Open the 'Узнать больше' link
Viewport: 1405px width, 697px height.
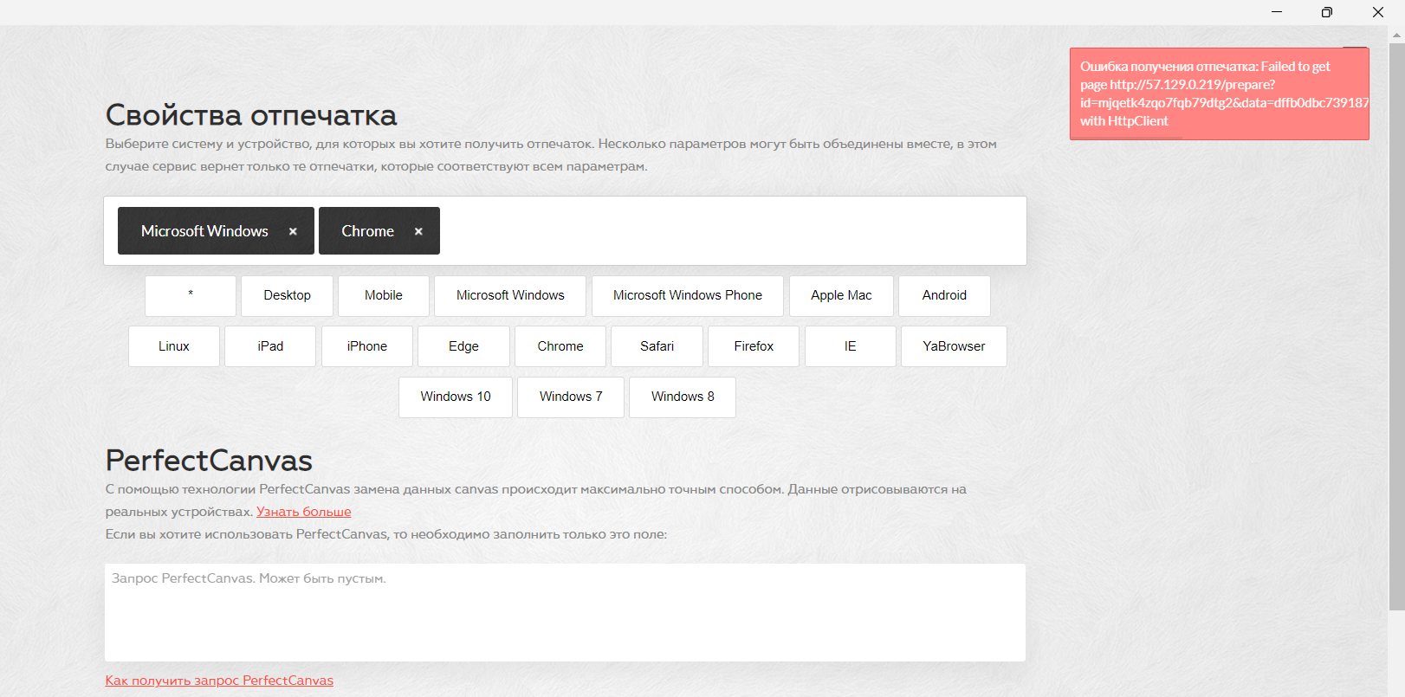(x=303, y=512)
